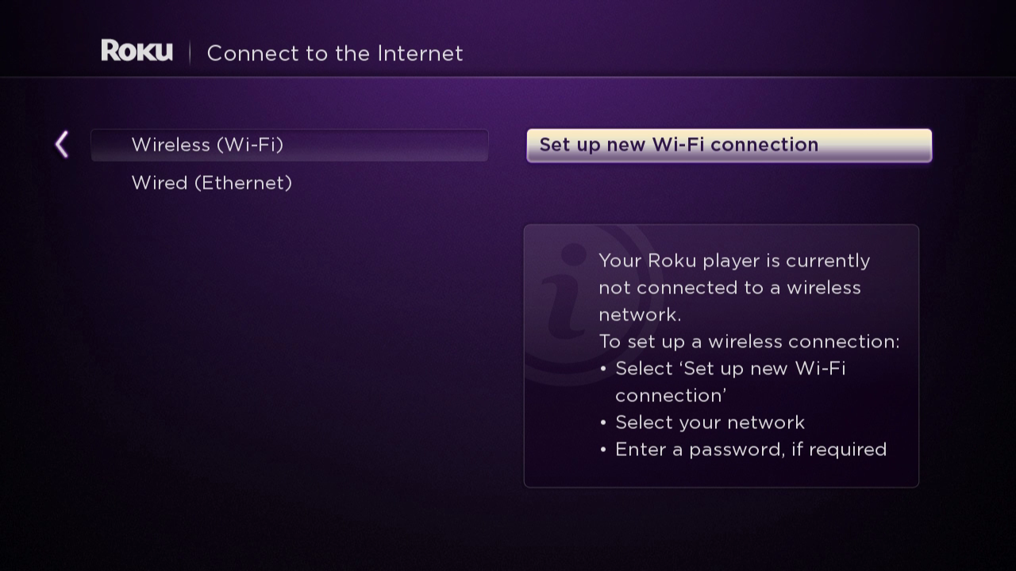This screenshot has width=1016, height=571.
Task: Click the "Enter a password, if required" instruction
Action: (x=751, y=450)
